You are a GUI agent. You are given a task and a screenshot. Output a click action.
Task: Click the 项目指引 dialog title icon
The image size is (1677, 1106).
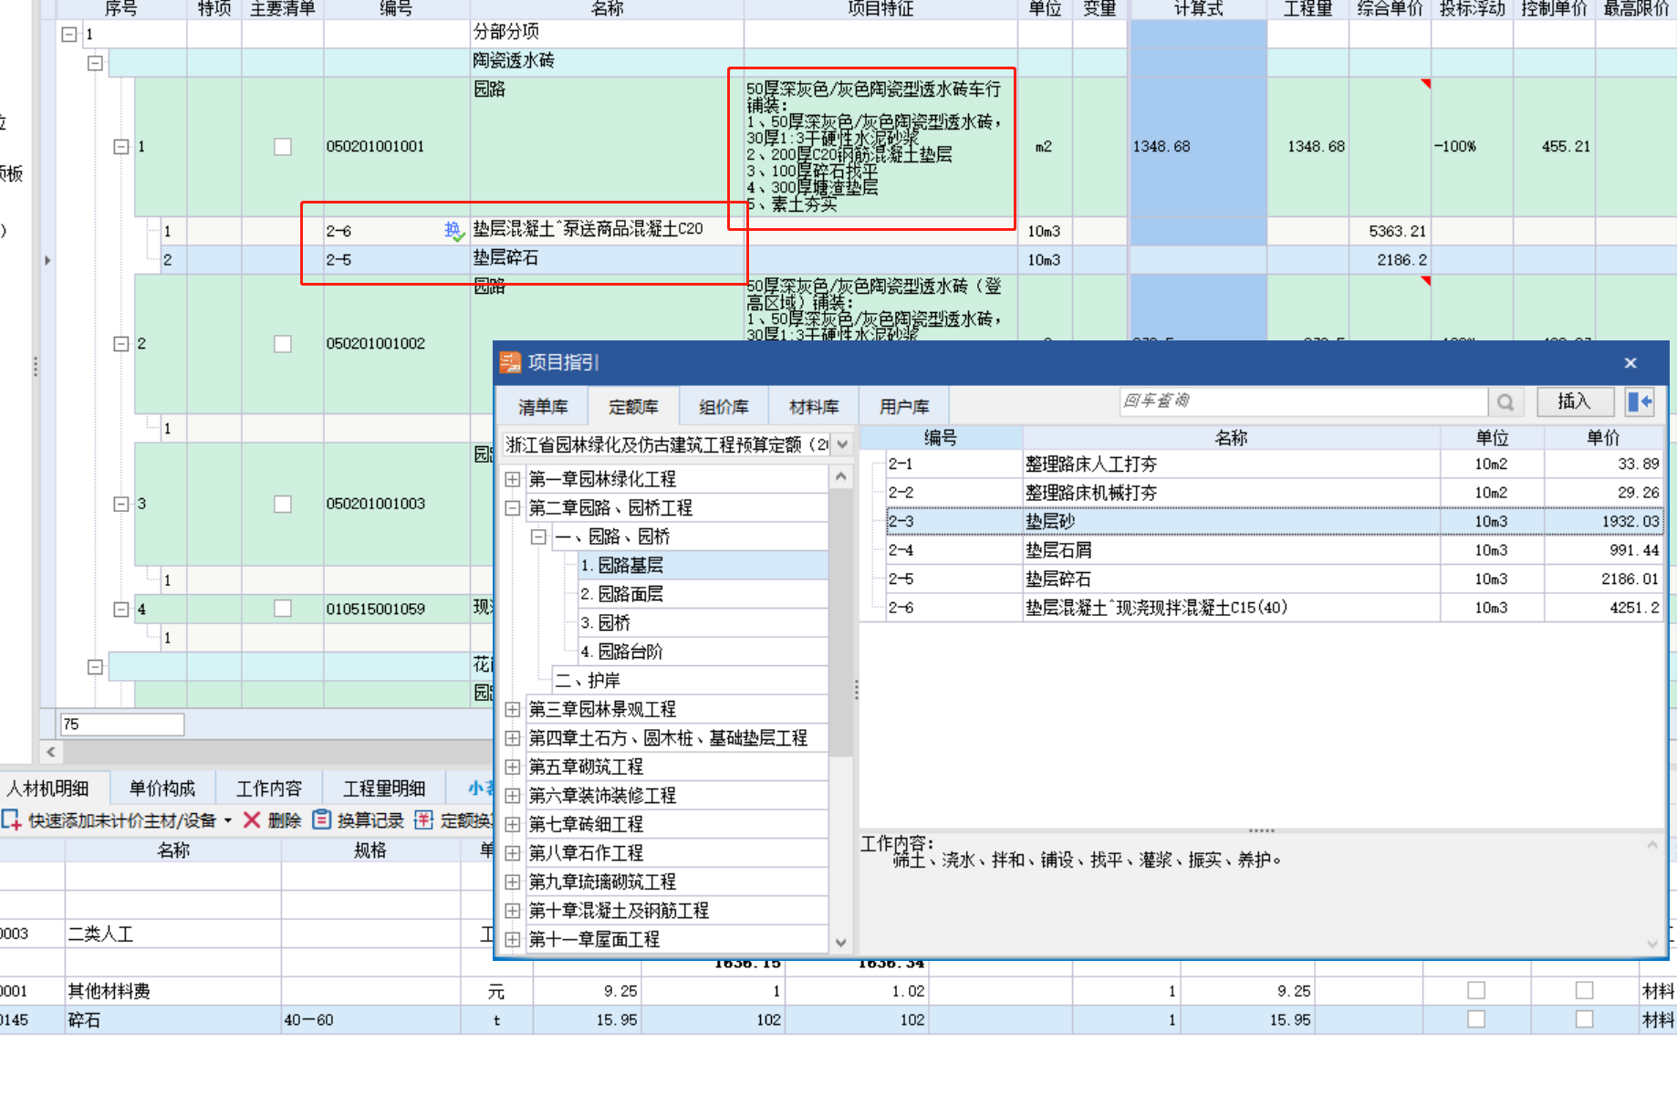point(510,362)
